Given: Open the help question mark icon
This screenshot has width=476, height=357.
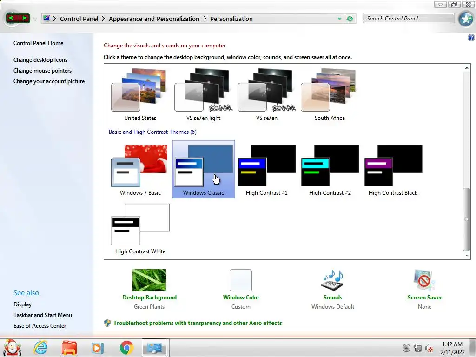Looking at the screenshot, I should (x=471, y=38).
